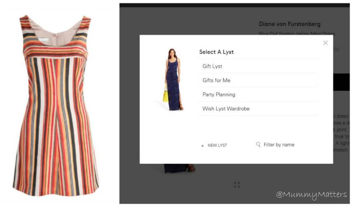The image size is (353, 207).
Task: Click the black bar atop the page
Action: tap(234, 5)
